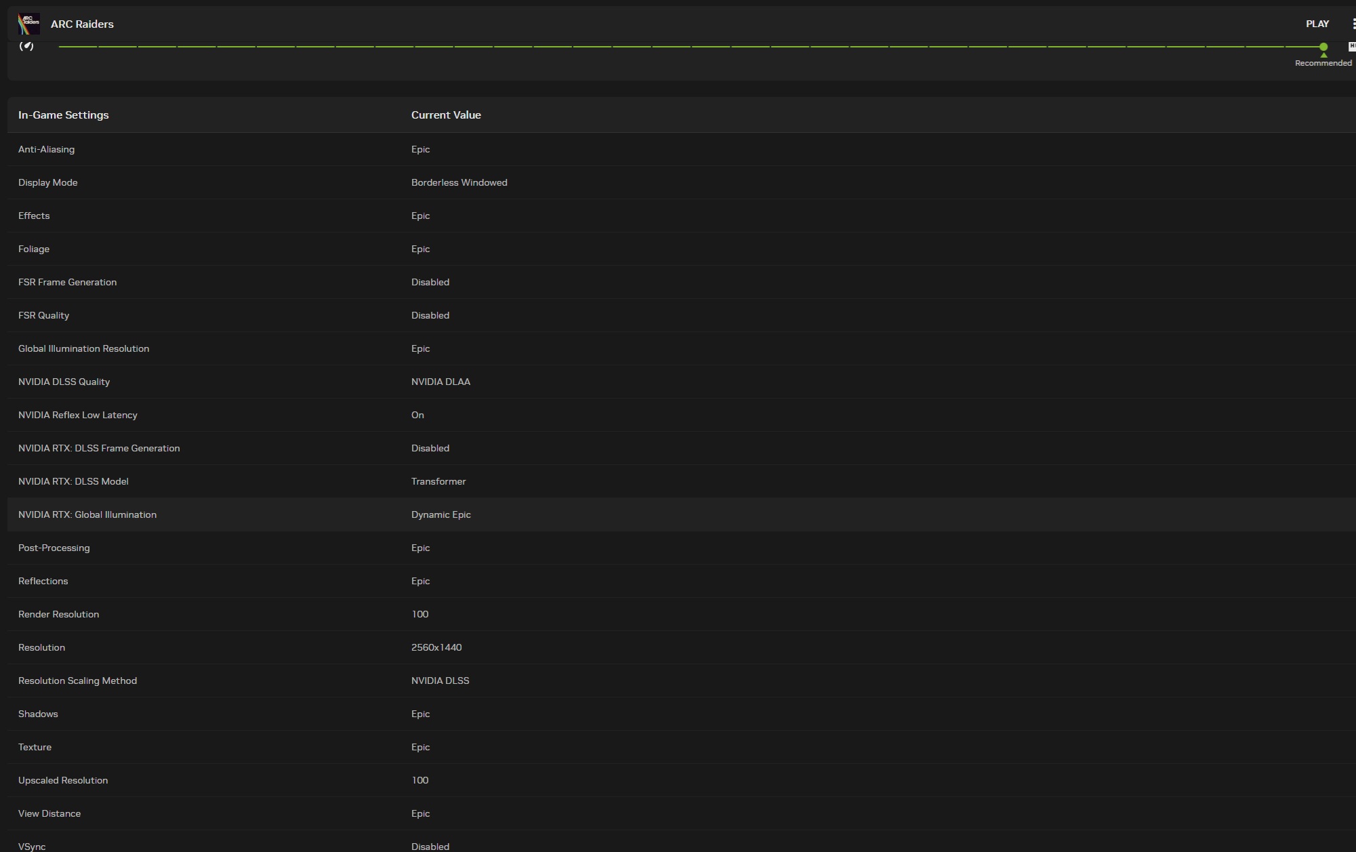Viewport: 1356px width, 852px height.
Task: Click the In-Game Settings column header
Action: point(64,115)
